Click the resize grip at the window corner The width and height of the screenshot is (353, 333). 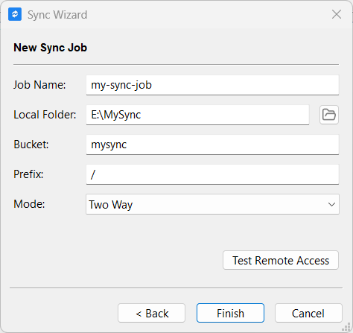point(346,327)
